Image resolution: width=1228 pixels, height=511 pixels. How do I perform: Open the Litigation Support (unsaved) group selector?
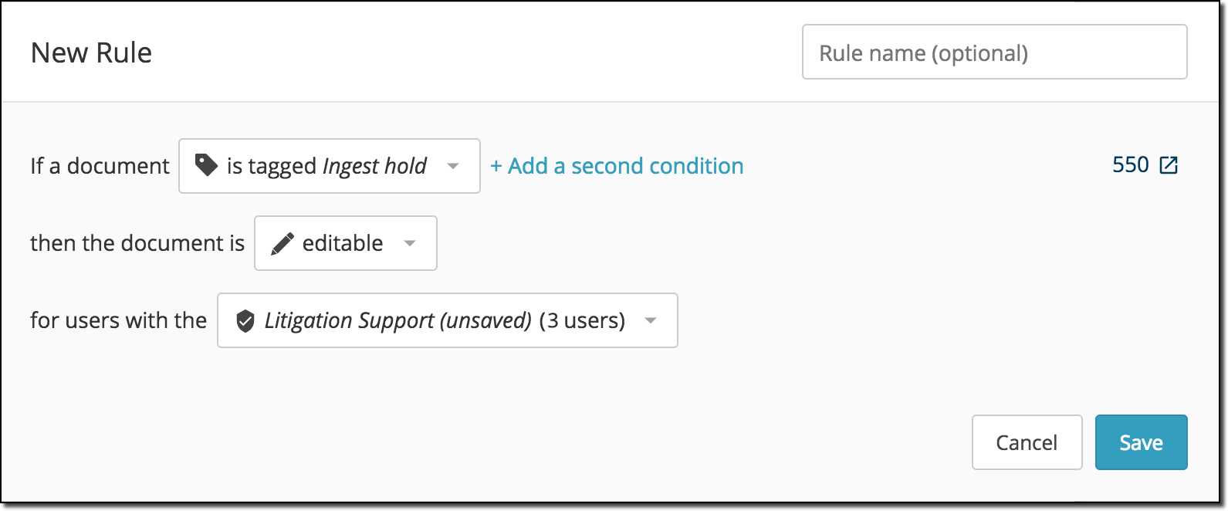(x=448, y=320)
